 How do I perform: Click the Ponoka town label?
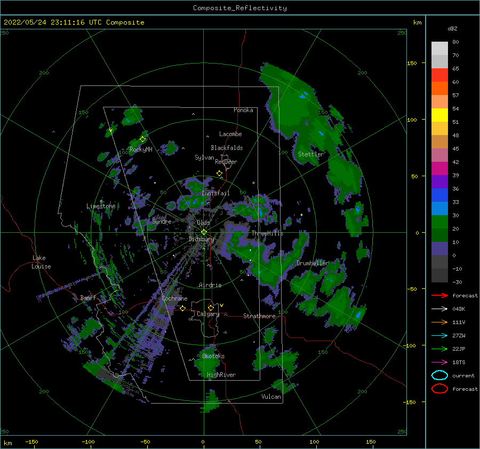(243, 110)
